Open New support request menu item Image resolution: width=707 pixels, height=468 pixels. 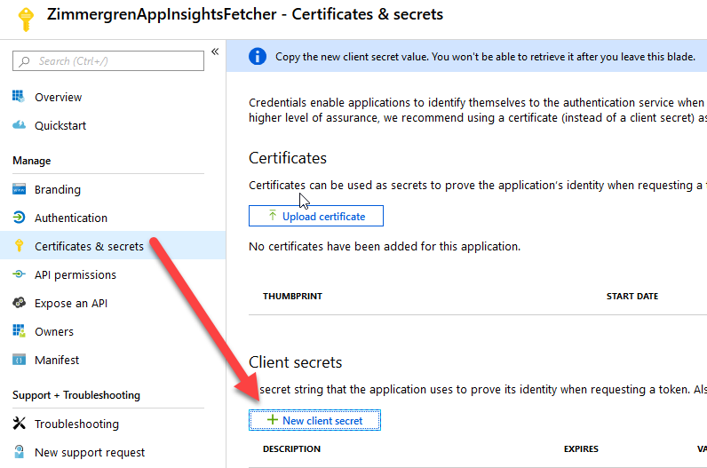tap(90, 452)
